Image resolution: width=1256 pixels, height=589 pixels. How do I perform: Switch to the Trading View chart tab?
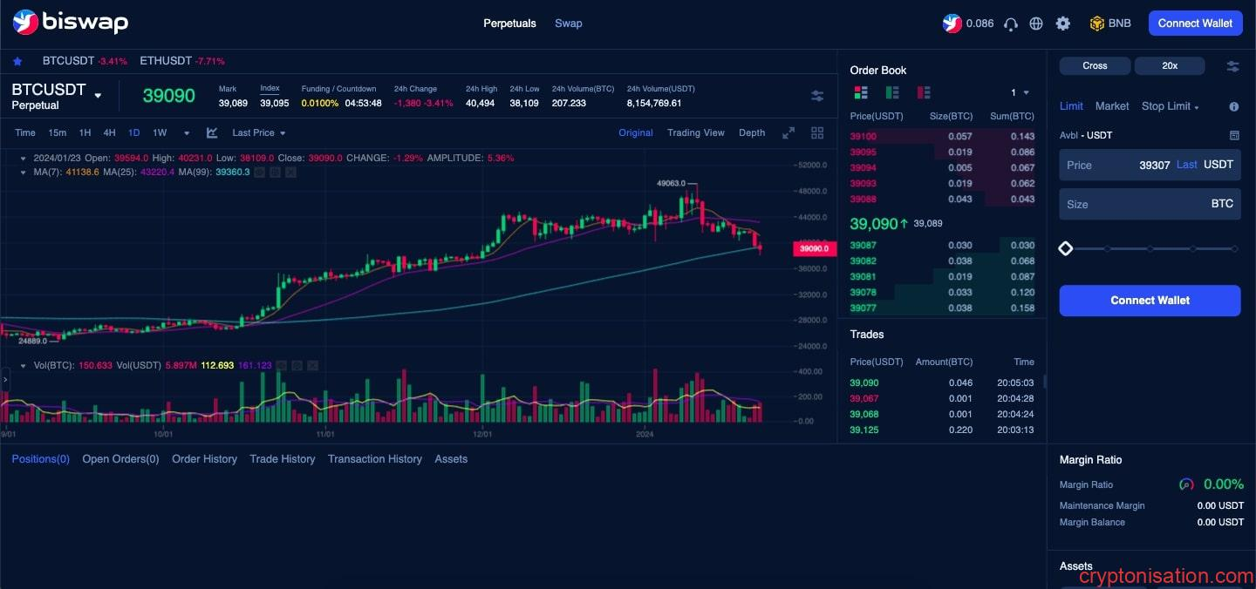click(x=695, y=132)
